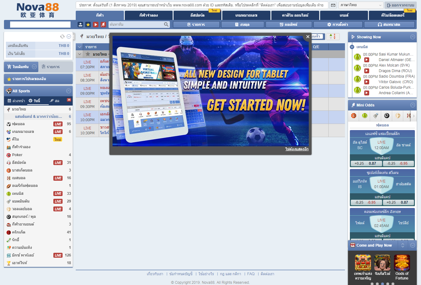The width and height of the screenshot is (421, 285).
Task: Select volleyball icon in Mini Odds
Action: tap(398, 116)
